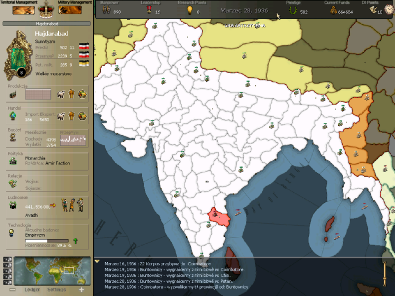Click the crown icon in the header
Viewport: 395px width, 296px height.
[x=46, y=10]
